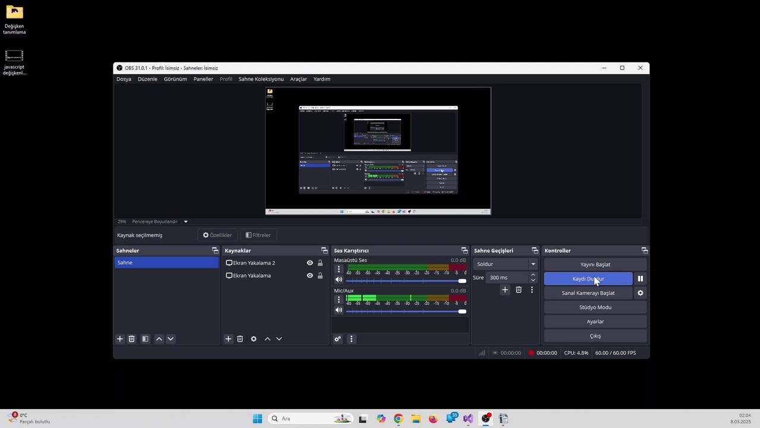Open the mixer menu dots at the bottom of Ses Karıştırıcı
The height and width of the screenshot is (428, 760).
pyautogui.click(x=351, y=339)
